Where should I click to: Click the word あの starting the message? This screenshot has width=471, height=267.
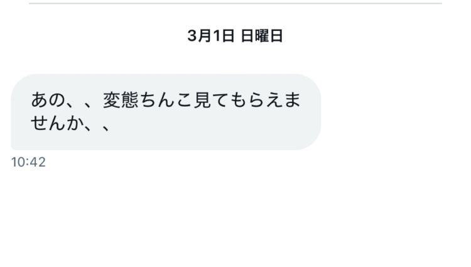click(x=48, y=100)
